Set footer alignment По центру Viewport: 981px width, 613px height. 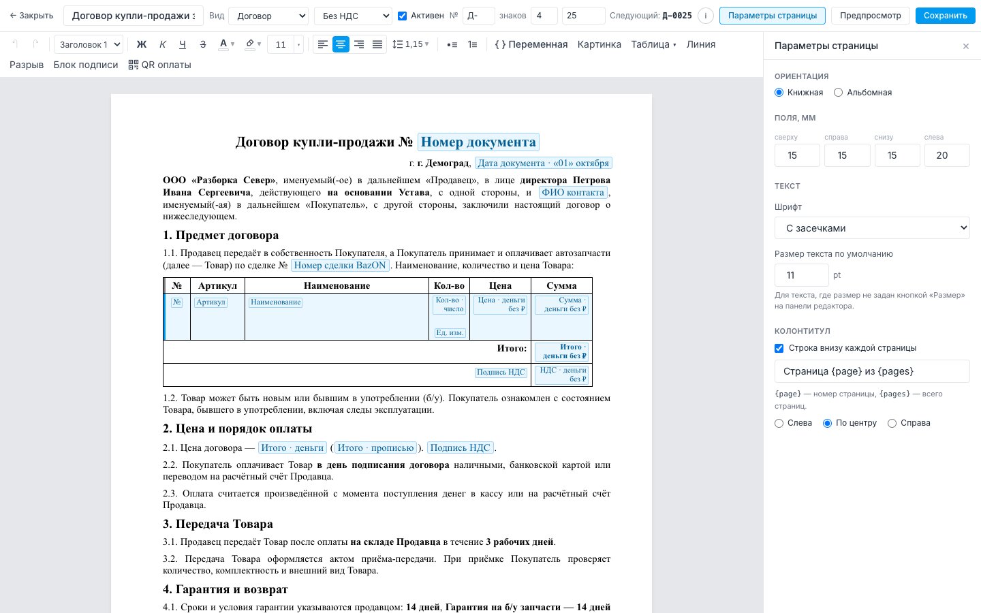[827, 423]
